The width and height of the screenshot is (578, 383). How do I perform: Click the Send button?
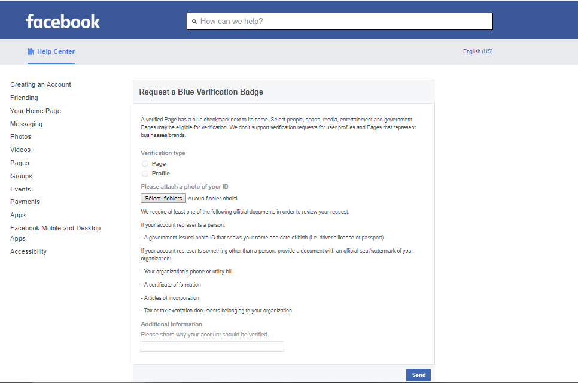(418, 375)
